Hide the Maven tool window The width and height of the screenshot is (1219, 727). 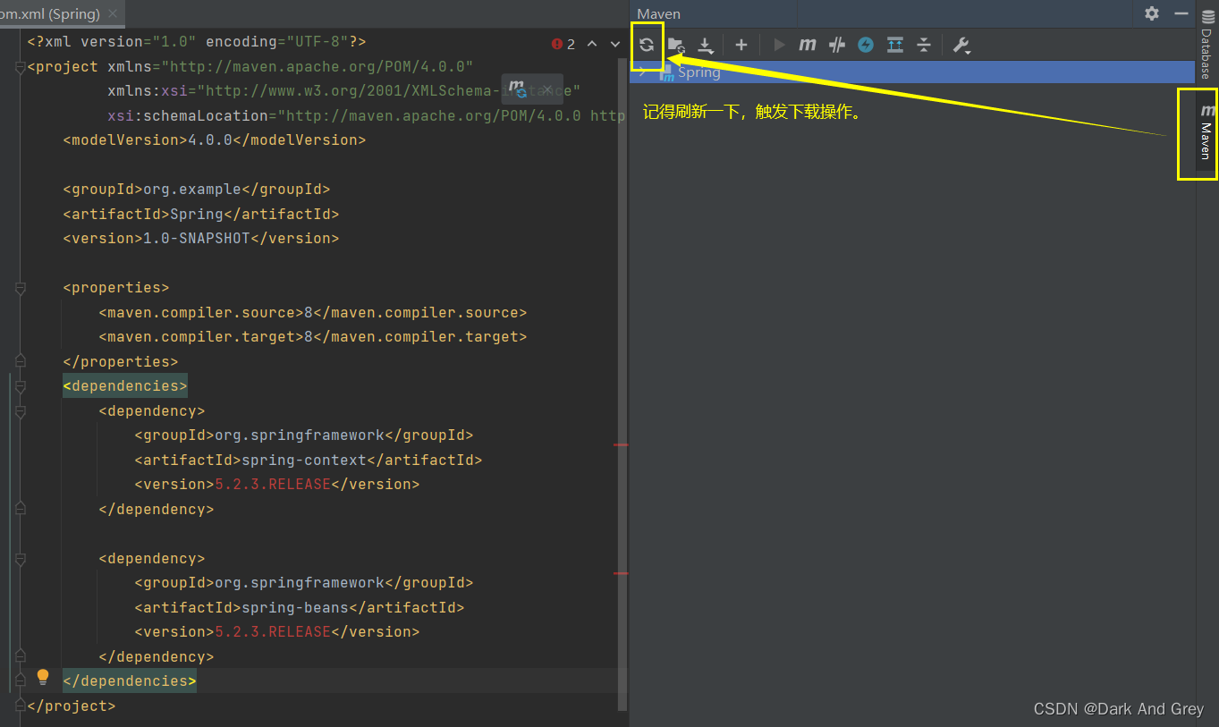pyautogui.click(x=1181, y=13)
